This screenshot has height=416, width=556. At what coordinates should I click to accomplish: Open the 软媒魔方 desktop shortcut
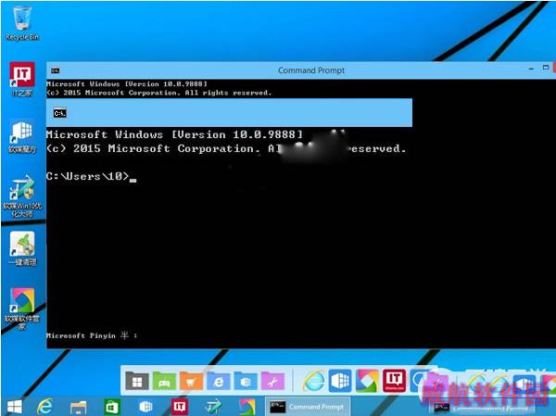point(22,138)
